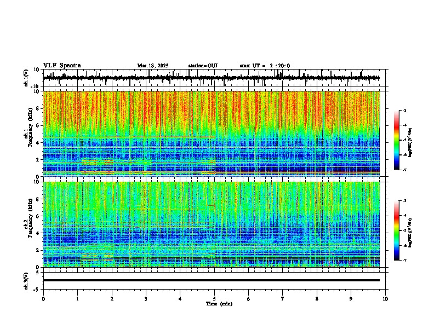Click the '-3' label on ch.1 color bar
The image size is (434, 335).
tap(404, 110)
